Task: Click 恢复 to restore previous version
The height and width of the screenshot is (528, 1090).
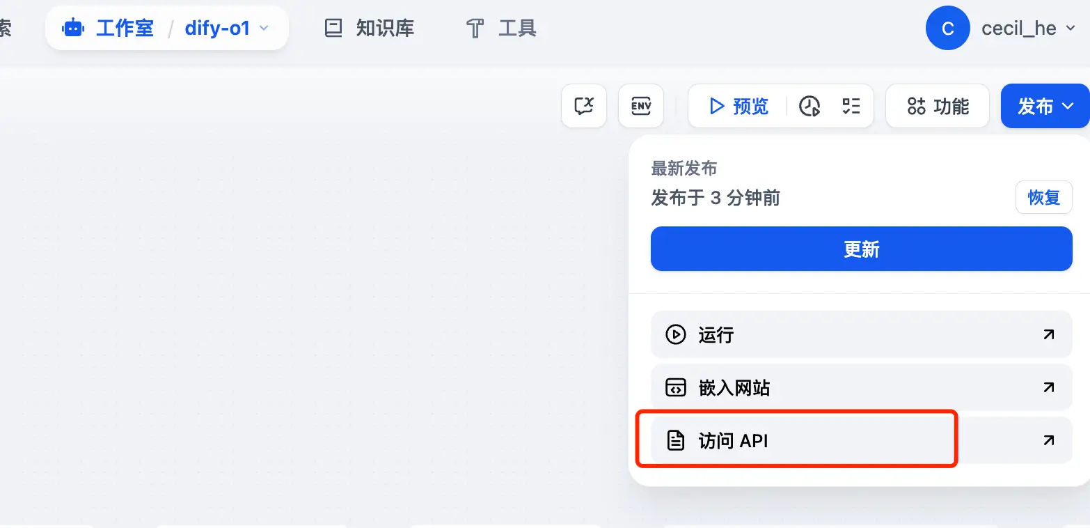Action: click(x=1043, y=197)
